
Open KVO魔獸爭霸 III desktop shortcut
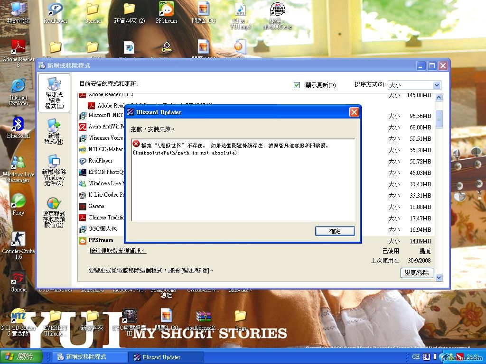click(129, 322)
